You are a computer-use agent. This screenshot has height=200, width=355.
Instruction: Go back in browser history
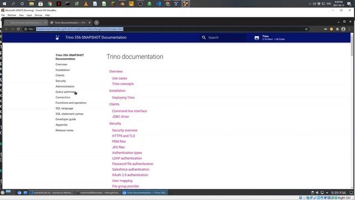[x=6, y=29]
